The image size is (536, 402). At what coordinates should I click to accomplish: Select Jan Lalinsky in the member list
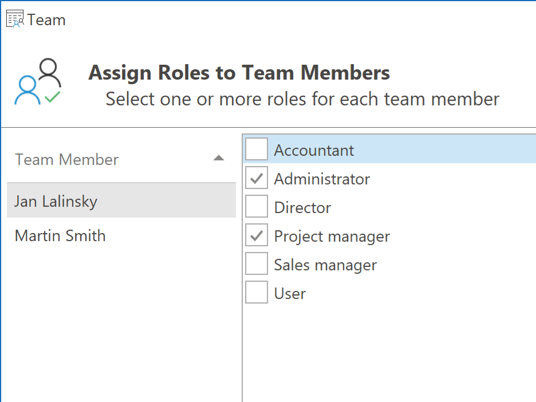tap(121, 200)
